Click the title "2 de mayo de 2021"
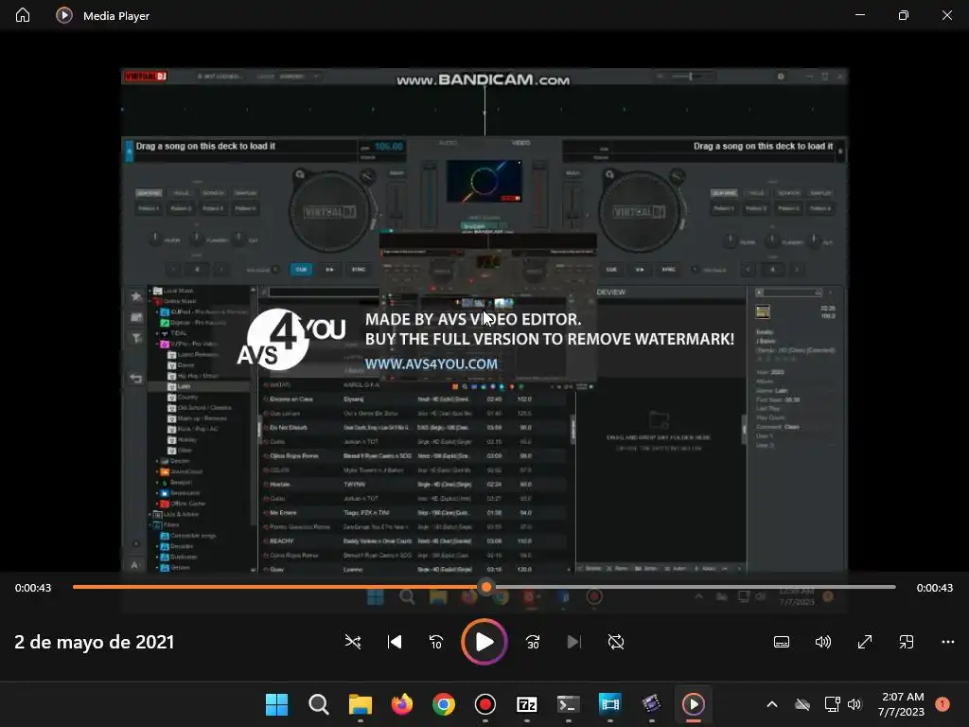The image size is (969, 727). tap(94, 642)
